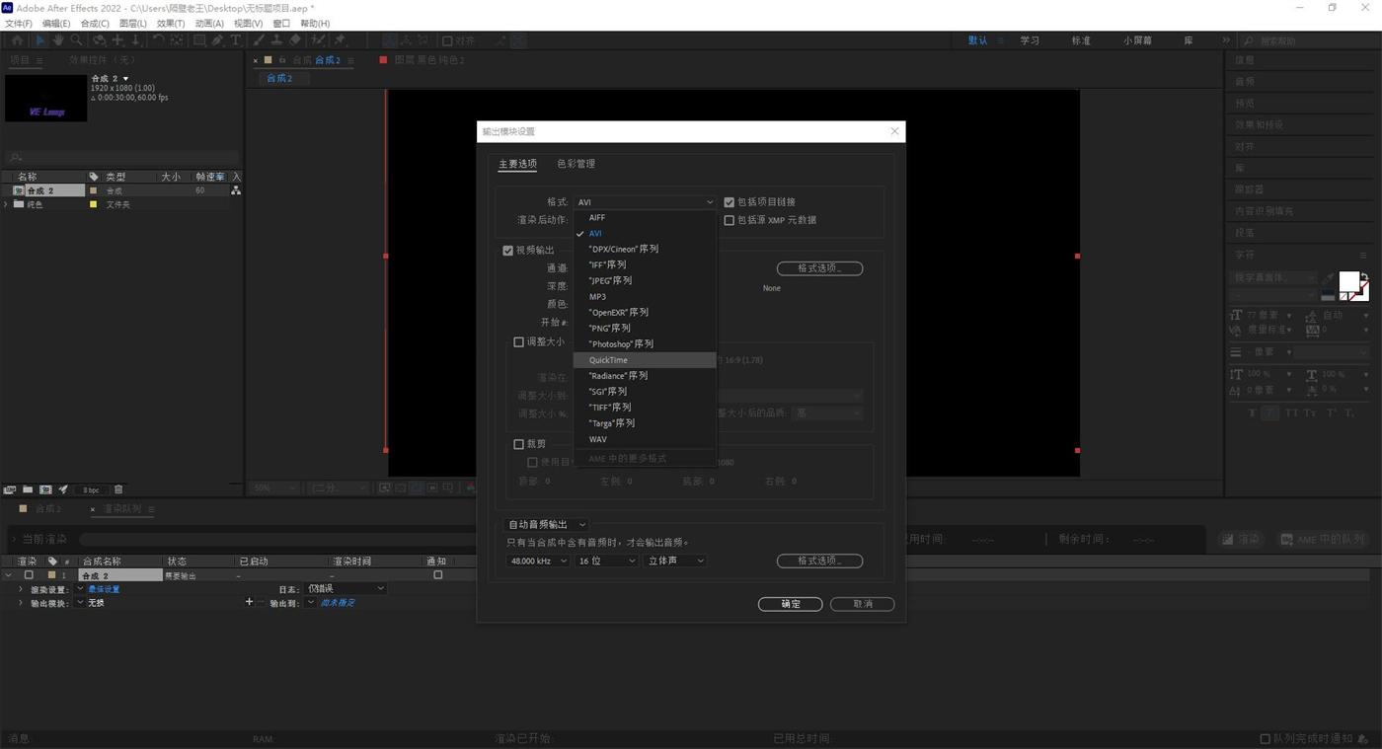Choose MP3 from format list
The width and height of the screenshot is (1382, 749).
(x=646, y=297)
